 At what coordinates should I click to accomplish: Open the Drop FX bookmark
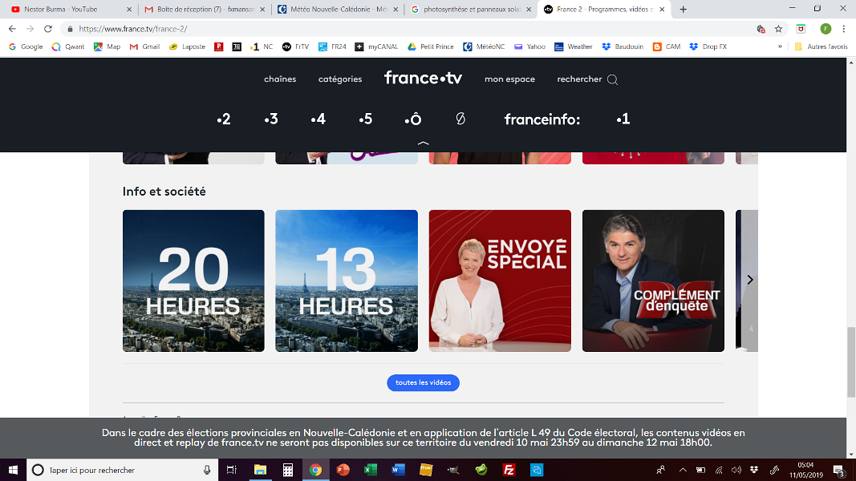[x=708, y=46]
